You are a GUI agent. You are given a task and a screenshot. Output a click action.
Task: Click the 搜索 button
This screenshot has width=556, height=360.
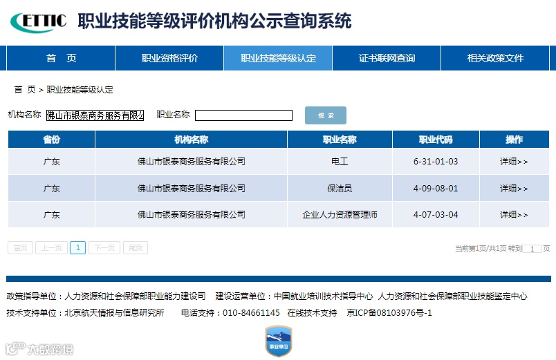coord(326,115)
